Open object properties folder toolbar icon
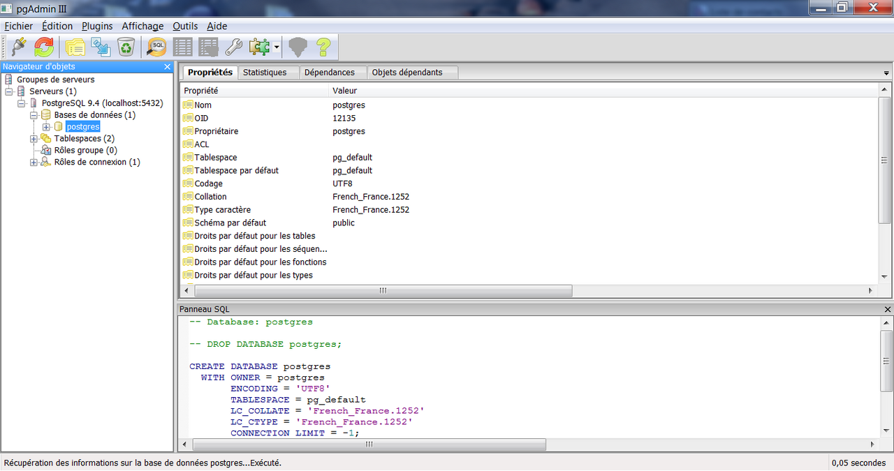Image resolution: width=894 pixels, height=471 pixels. pyautogui.click(x=75, y=47)
